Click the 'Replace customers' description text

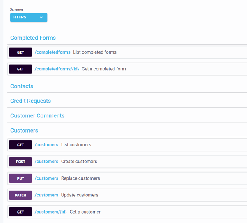80,178
